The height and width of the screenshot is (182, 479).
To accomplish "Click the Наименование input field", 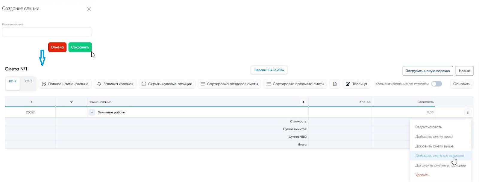I will 47,32.
